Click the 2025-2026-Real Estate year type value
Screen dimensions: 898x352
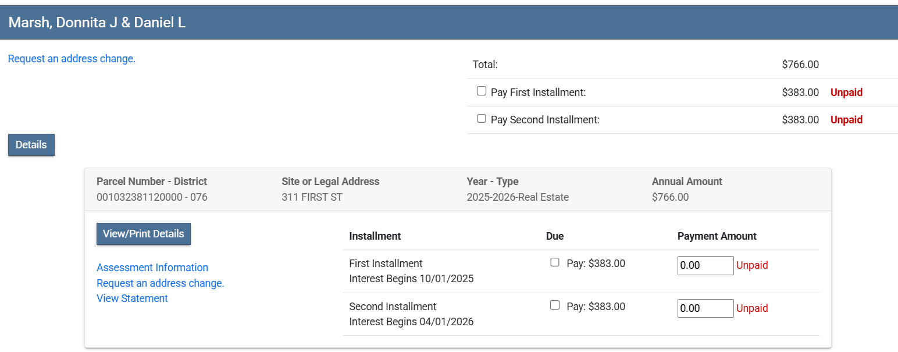click(518, 197)
